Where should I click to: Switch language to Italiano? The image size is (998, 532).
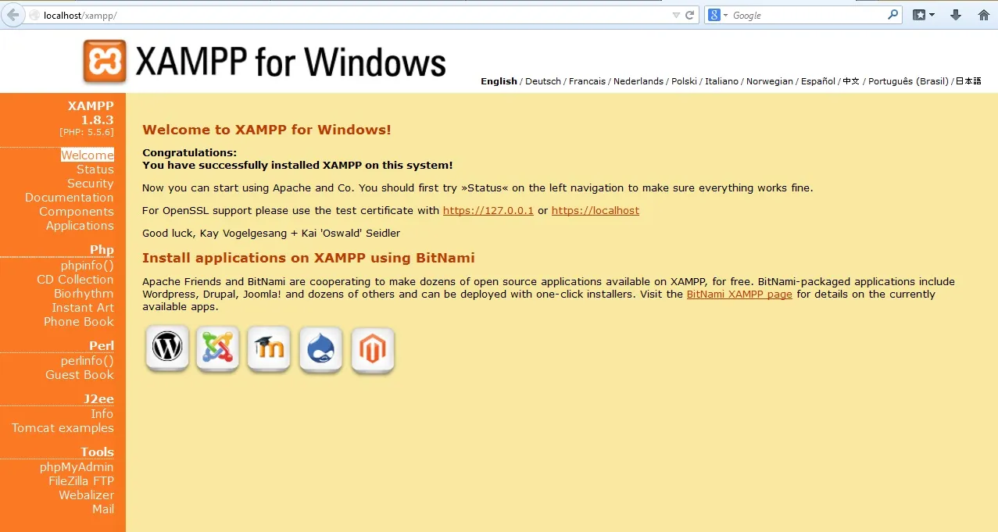tap(721, 81)
